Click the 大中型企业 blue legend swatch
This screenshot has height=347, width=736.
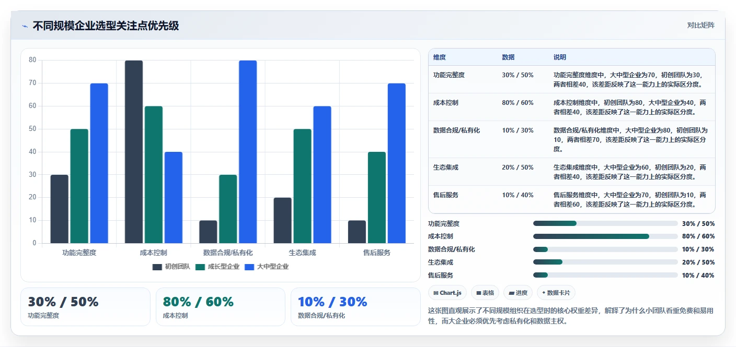(249, 267)
